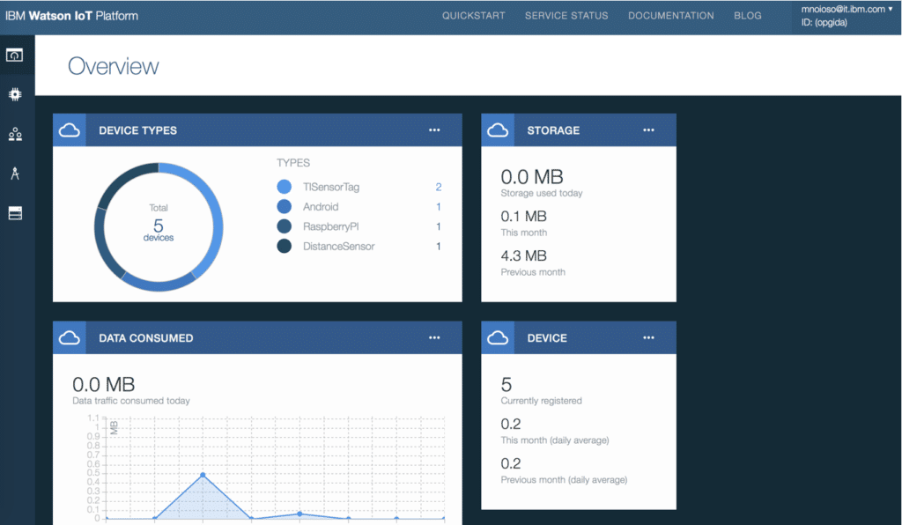Image resolution: width=902 pixels, height=525 pixels.
Task: Select the RaspberryPI color dot in legend
Action: pyautogui.click(x=285, y=226)
